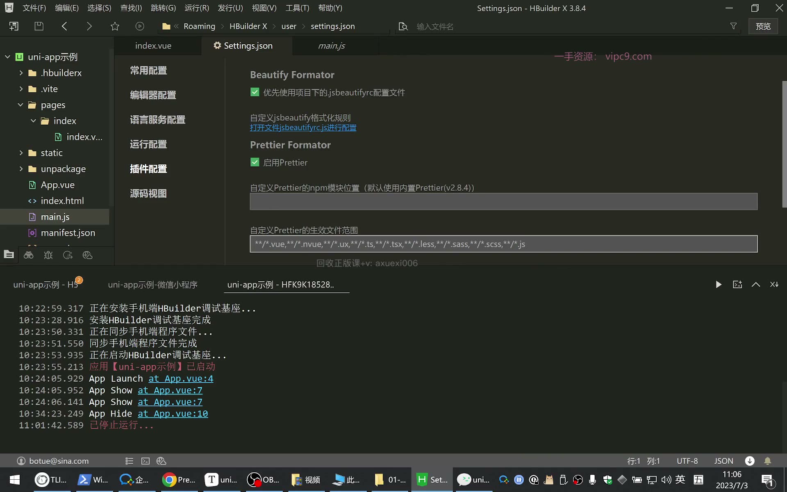
Task: Toggle the 启用Prettier checkbox
Action: (255, 162)
